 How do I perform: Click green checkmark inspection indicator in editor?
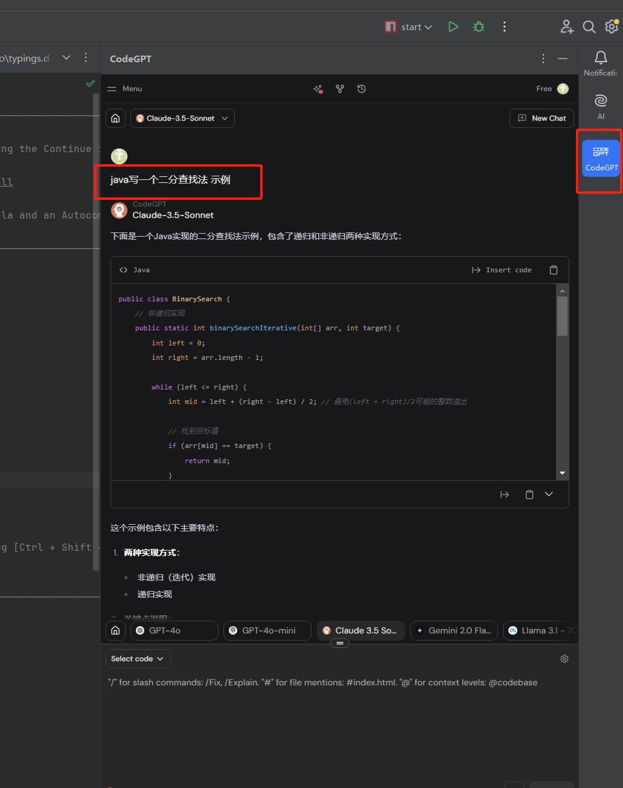[91, 83]
